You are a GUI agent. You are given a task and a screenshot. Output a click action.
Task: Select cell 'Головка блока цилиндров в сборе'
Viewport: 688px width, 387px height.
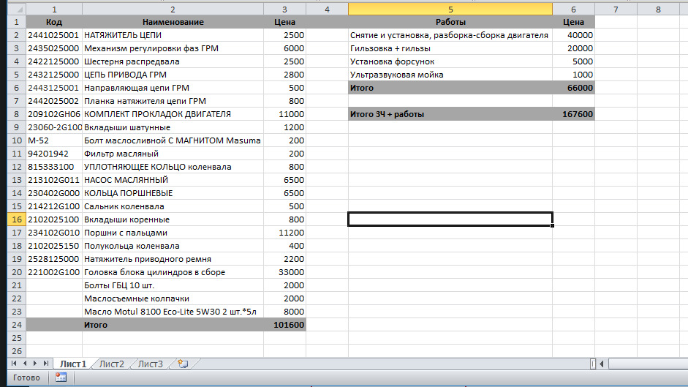tap(173, 272)
